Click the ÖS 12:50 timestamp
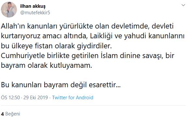 10,97
